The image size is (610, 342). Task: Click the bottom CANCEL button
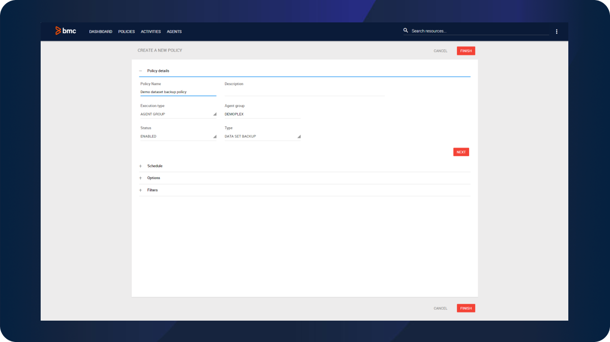(440, 308)
